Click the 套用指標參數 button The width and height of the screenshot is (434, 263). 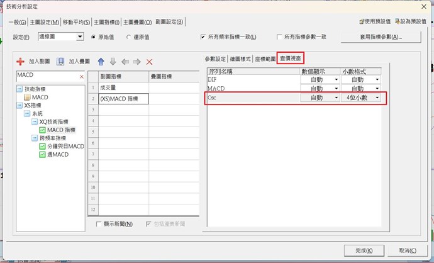coord(380,37)
